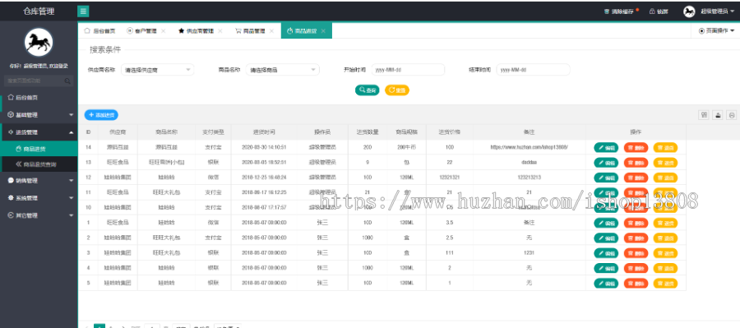Image resolution: width=740 pixels, height=328 pixels.
Task: Click the 结束时间 end date field
Action: coord(534,70)
